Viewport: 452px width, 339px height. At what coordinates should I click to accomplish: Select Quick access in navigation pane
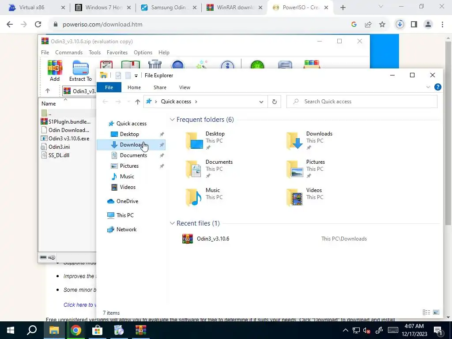[x=132, y=124]
